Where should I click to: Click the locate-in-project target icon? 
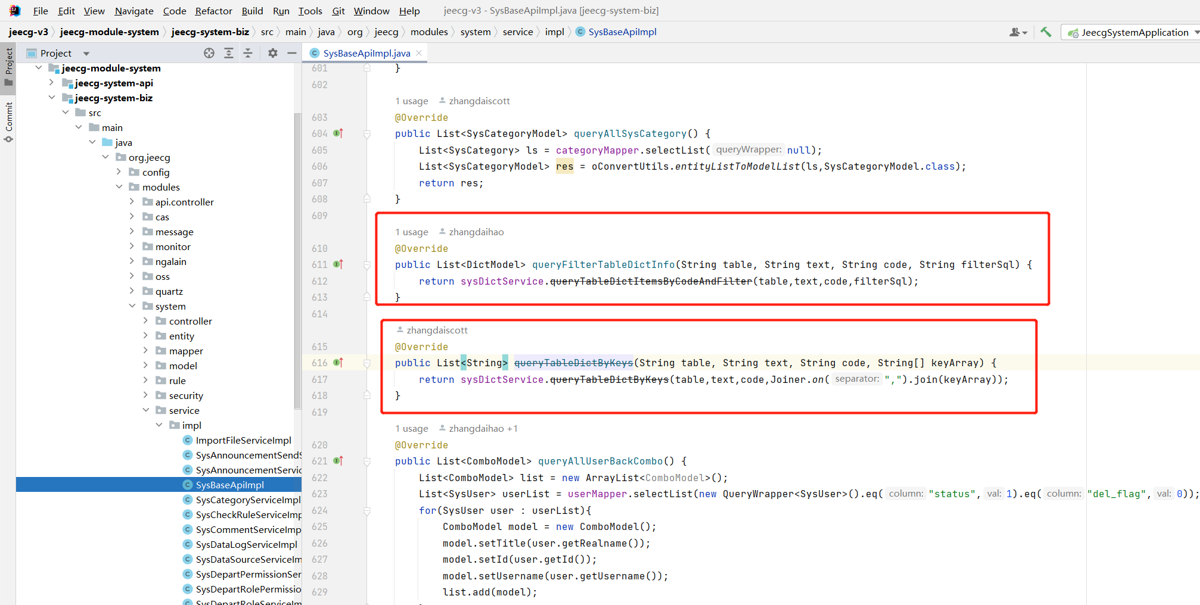click(209, 53)
